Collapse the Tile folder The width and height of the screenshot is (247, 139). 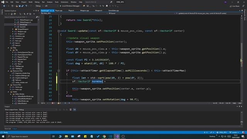[x=11, y=50]
